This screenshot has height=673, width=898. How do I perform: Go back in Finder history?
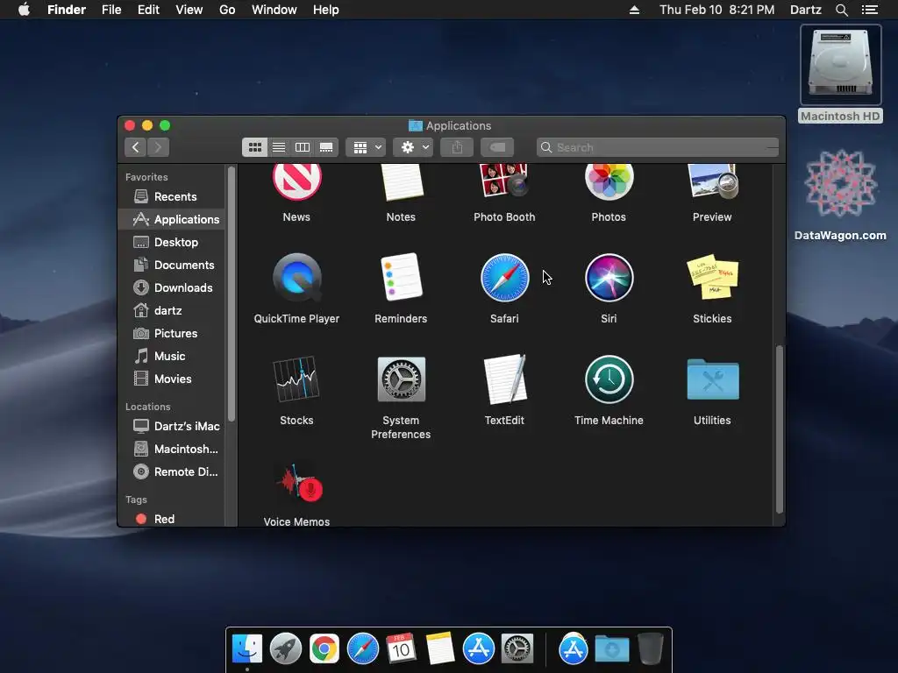135,147
